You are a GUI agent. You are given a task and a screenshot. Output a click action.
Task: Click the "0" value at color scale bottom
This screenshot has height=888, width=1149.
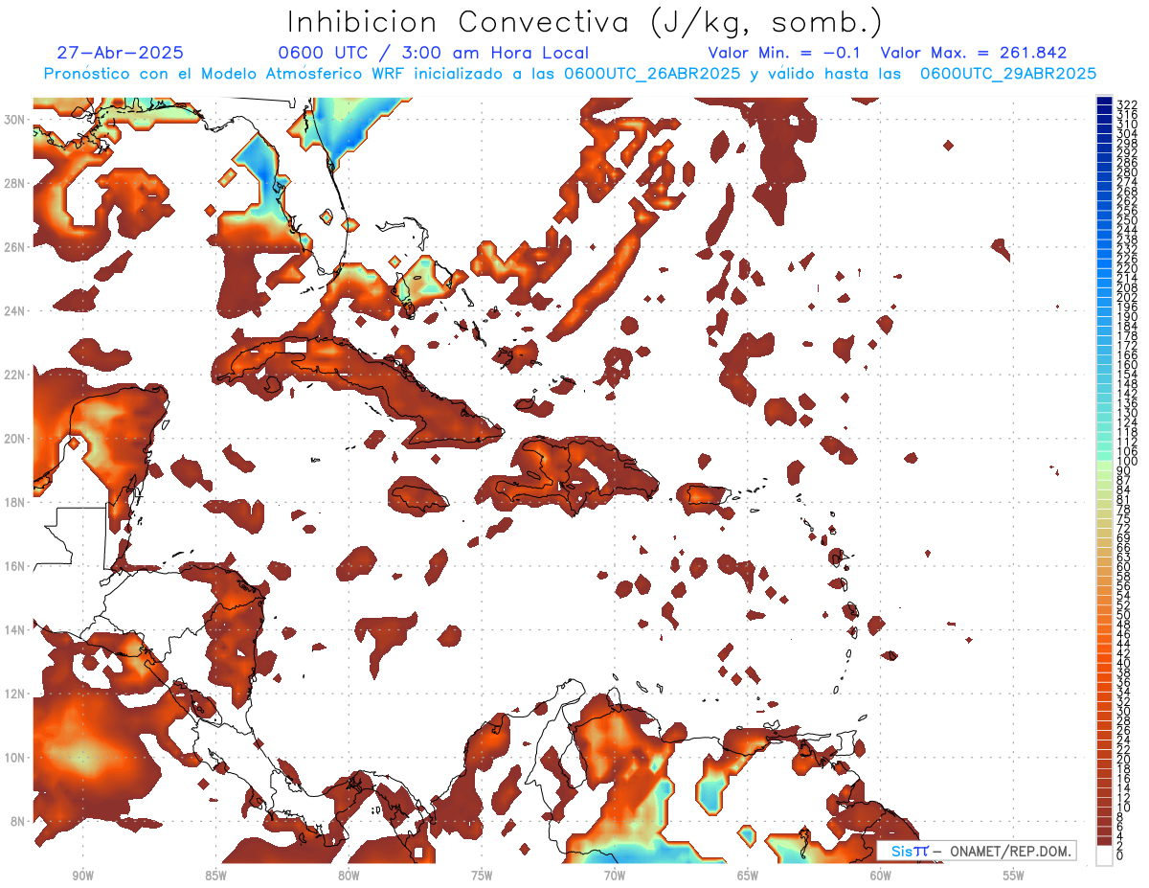pyautogui.click(x=1120, y=855)
